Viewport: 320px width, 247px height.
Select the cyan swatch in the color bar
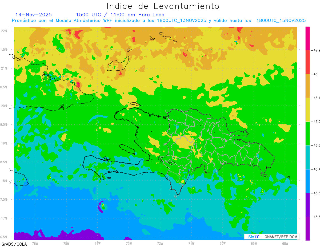307,157
